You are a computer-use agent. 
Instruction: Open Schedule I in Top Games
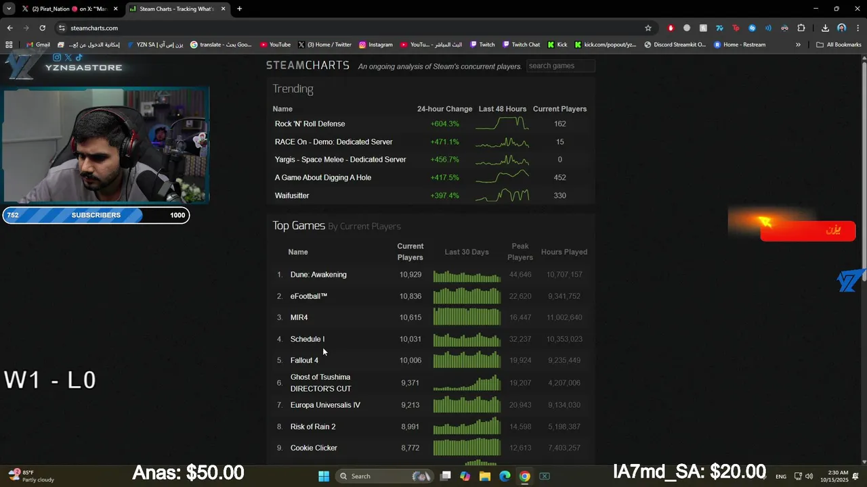tap(307, 339)
